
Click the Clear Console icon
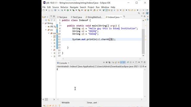(x=113, y=62)
